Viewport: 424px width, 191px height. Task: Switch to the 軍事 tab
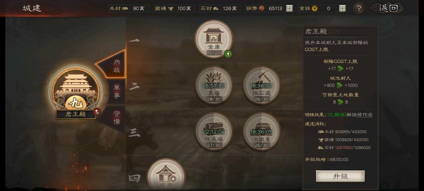tap(117, 91)
